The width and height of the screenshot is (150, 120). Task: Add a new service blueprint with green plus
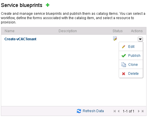click(48, 5)
